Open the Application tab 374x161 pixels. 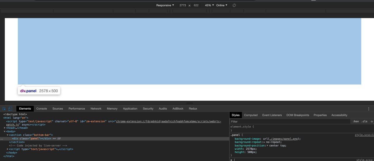click(x=130, y=108)
